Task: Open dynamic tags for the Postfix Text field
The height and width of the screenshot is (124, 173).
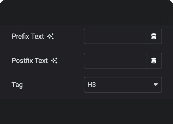Action: 154,61
